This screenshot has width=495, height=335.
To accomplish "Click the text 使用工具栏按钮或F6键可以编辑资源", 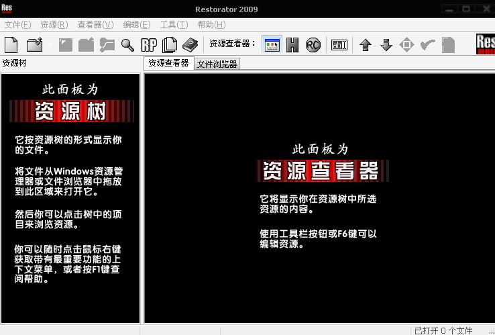I will [318, 238].
